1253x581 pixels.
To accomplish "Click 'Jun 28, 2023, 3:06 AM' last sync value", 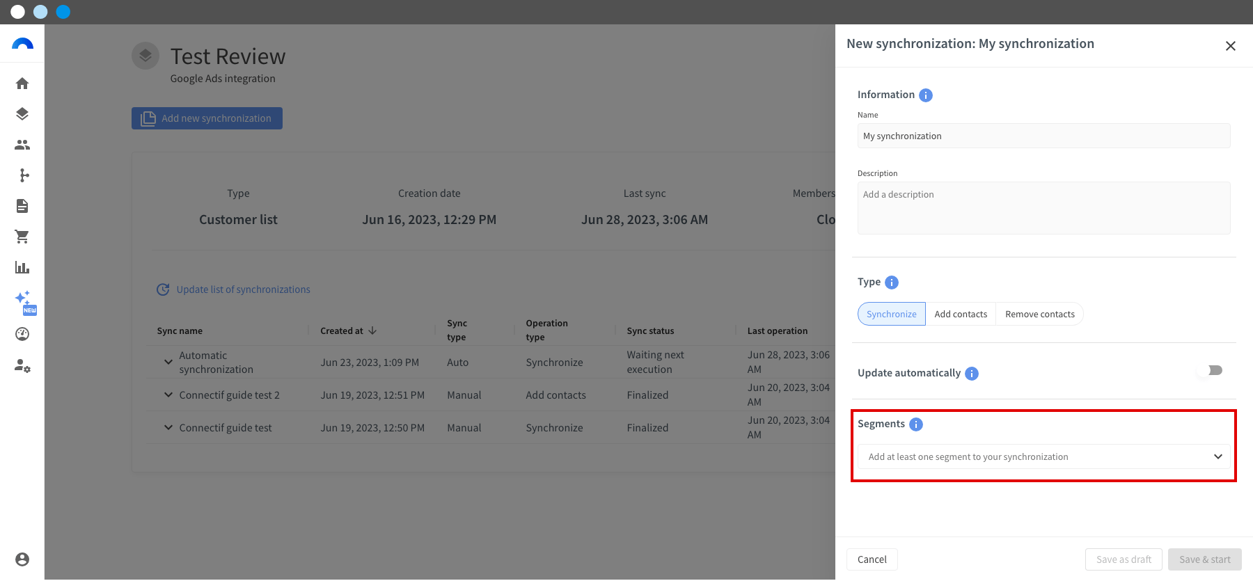I will (645, 220).
